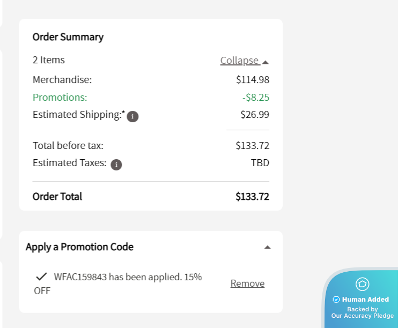Remove the applied promotion code
The height and width of the screenshot is (328, 398).
click(x=247, y=284)
